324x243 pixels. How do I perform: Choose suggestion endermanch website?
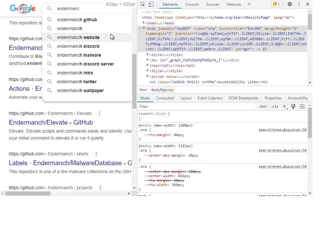(x=87, y=37)
